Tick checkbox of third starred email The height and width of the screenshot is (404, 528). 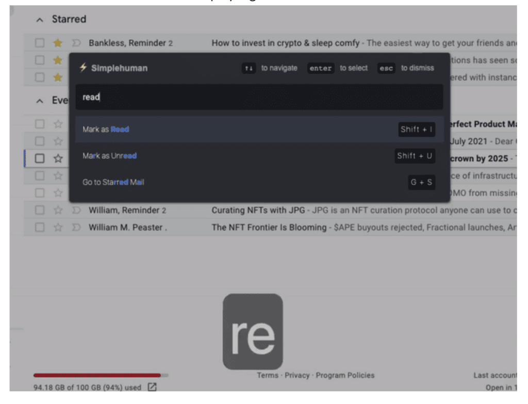pyautogui.click(x=40, y=77)
